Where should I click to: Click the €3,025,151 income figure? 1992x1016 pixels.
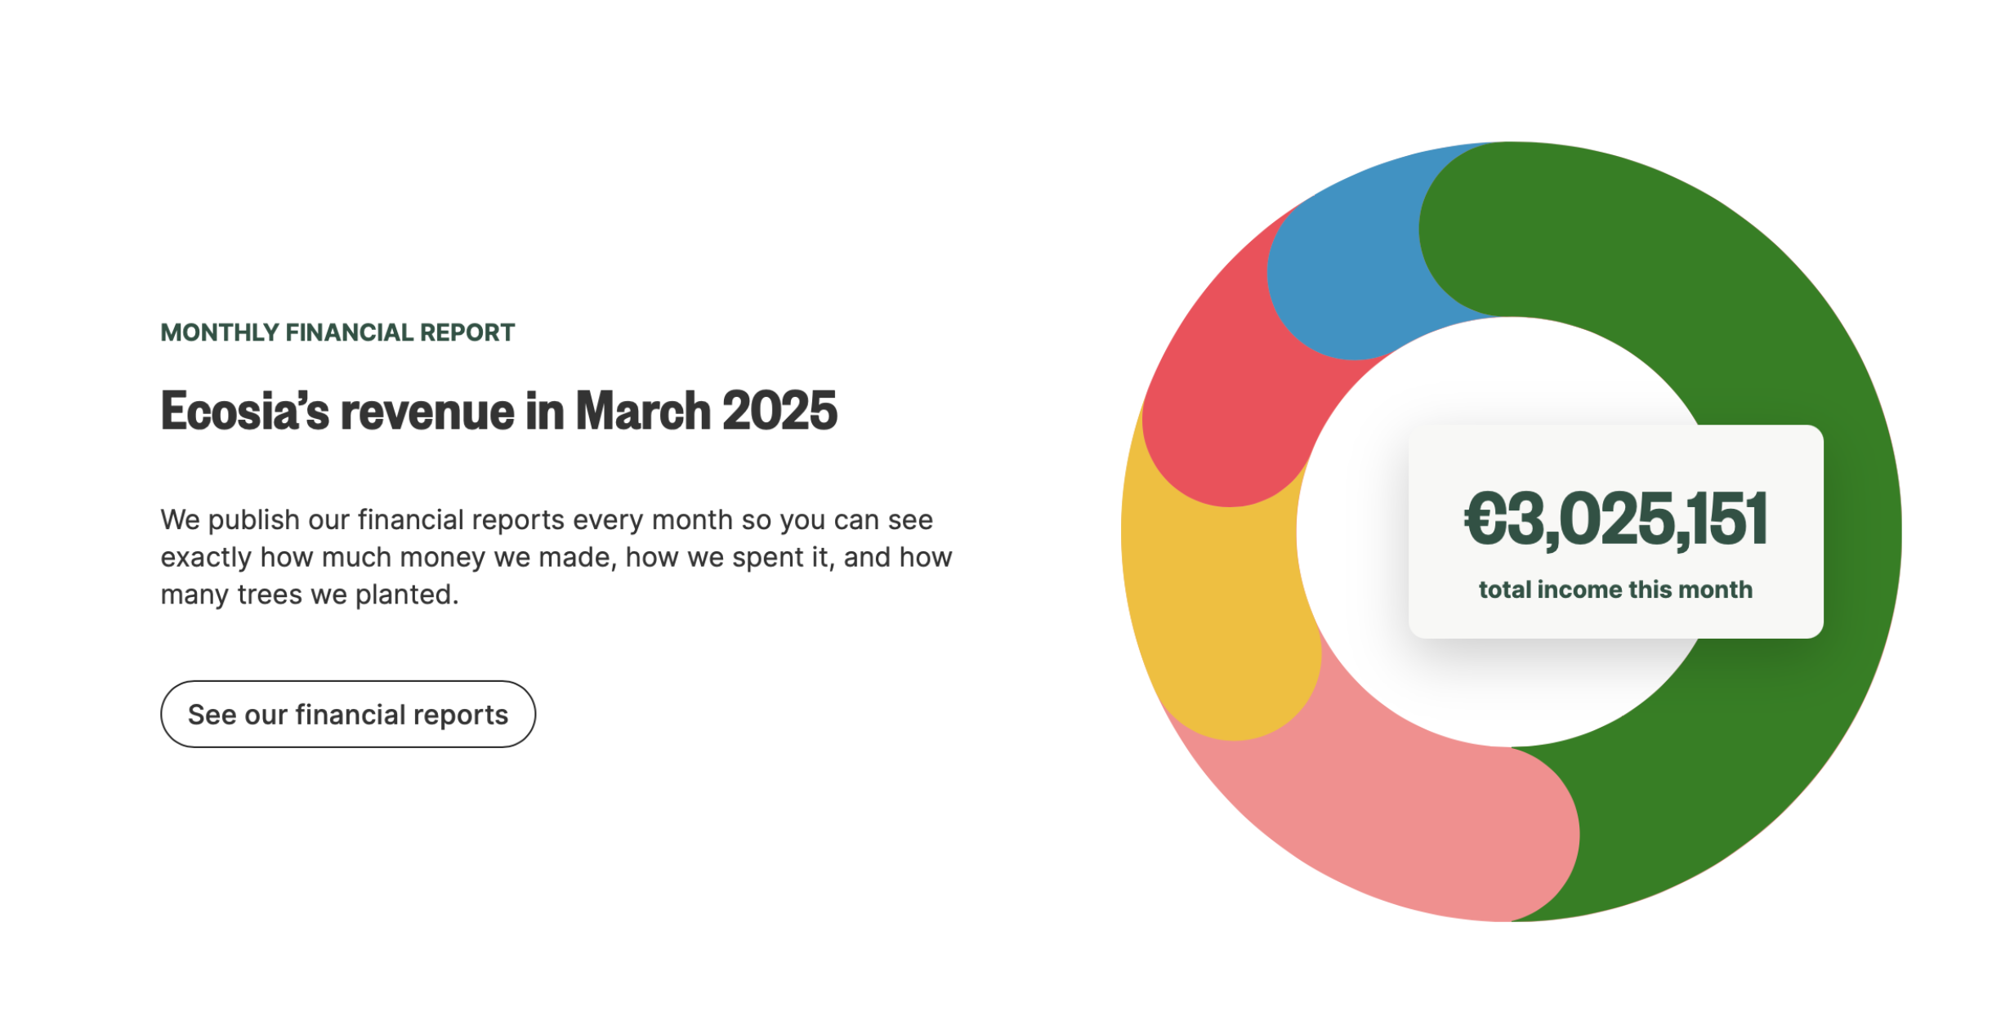[x=1615, y=519]
